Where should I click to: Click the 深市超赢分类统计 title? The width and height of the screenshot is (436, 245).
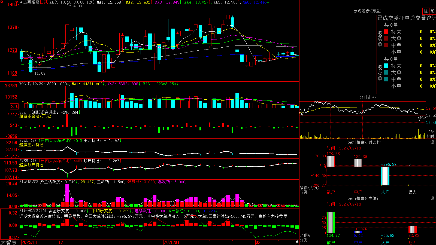[x=364, y=198]
